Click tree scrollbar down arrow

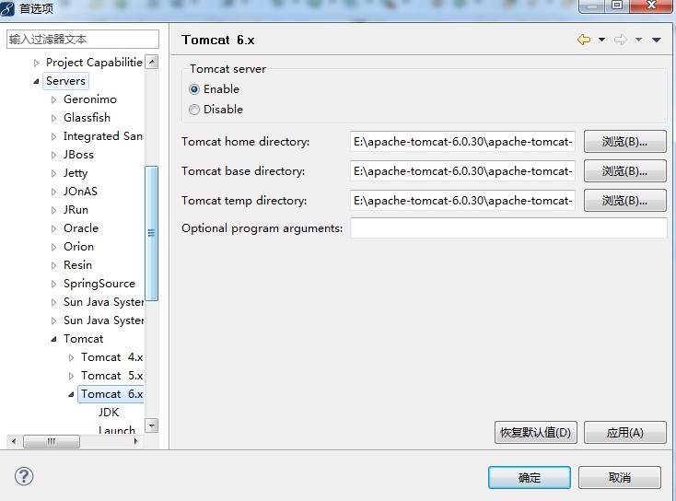click(151, 426)
